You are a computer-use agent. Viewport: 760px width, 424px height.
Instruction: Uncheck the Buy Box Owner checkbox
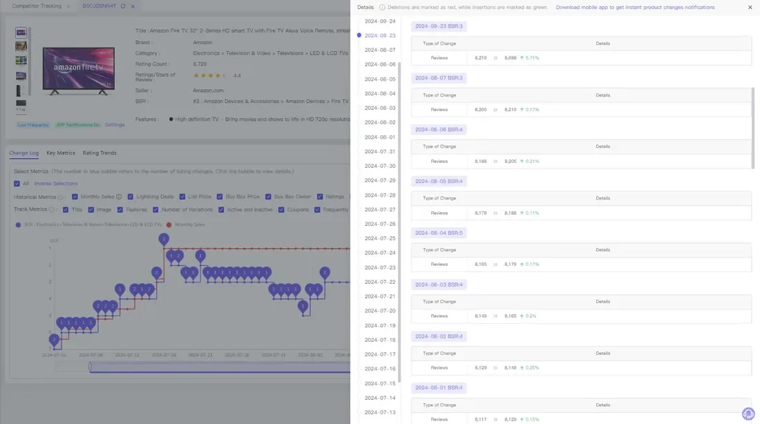point(268,197)
